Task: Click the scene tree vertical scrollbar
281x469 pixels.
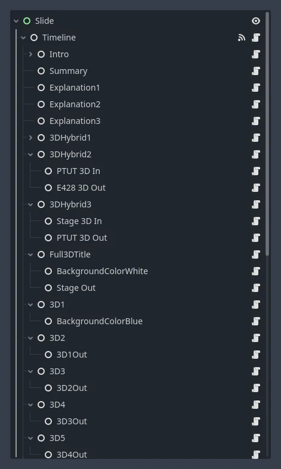Action: click(267, 134)
